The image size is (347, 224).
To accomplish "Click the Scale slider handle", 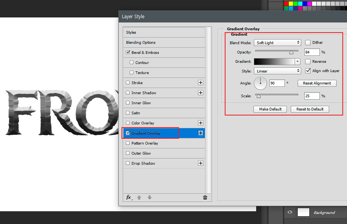I will click(x=259, y=96).
